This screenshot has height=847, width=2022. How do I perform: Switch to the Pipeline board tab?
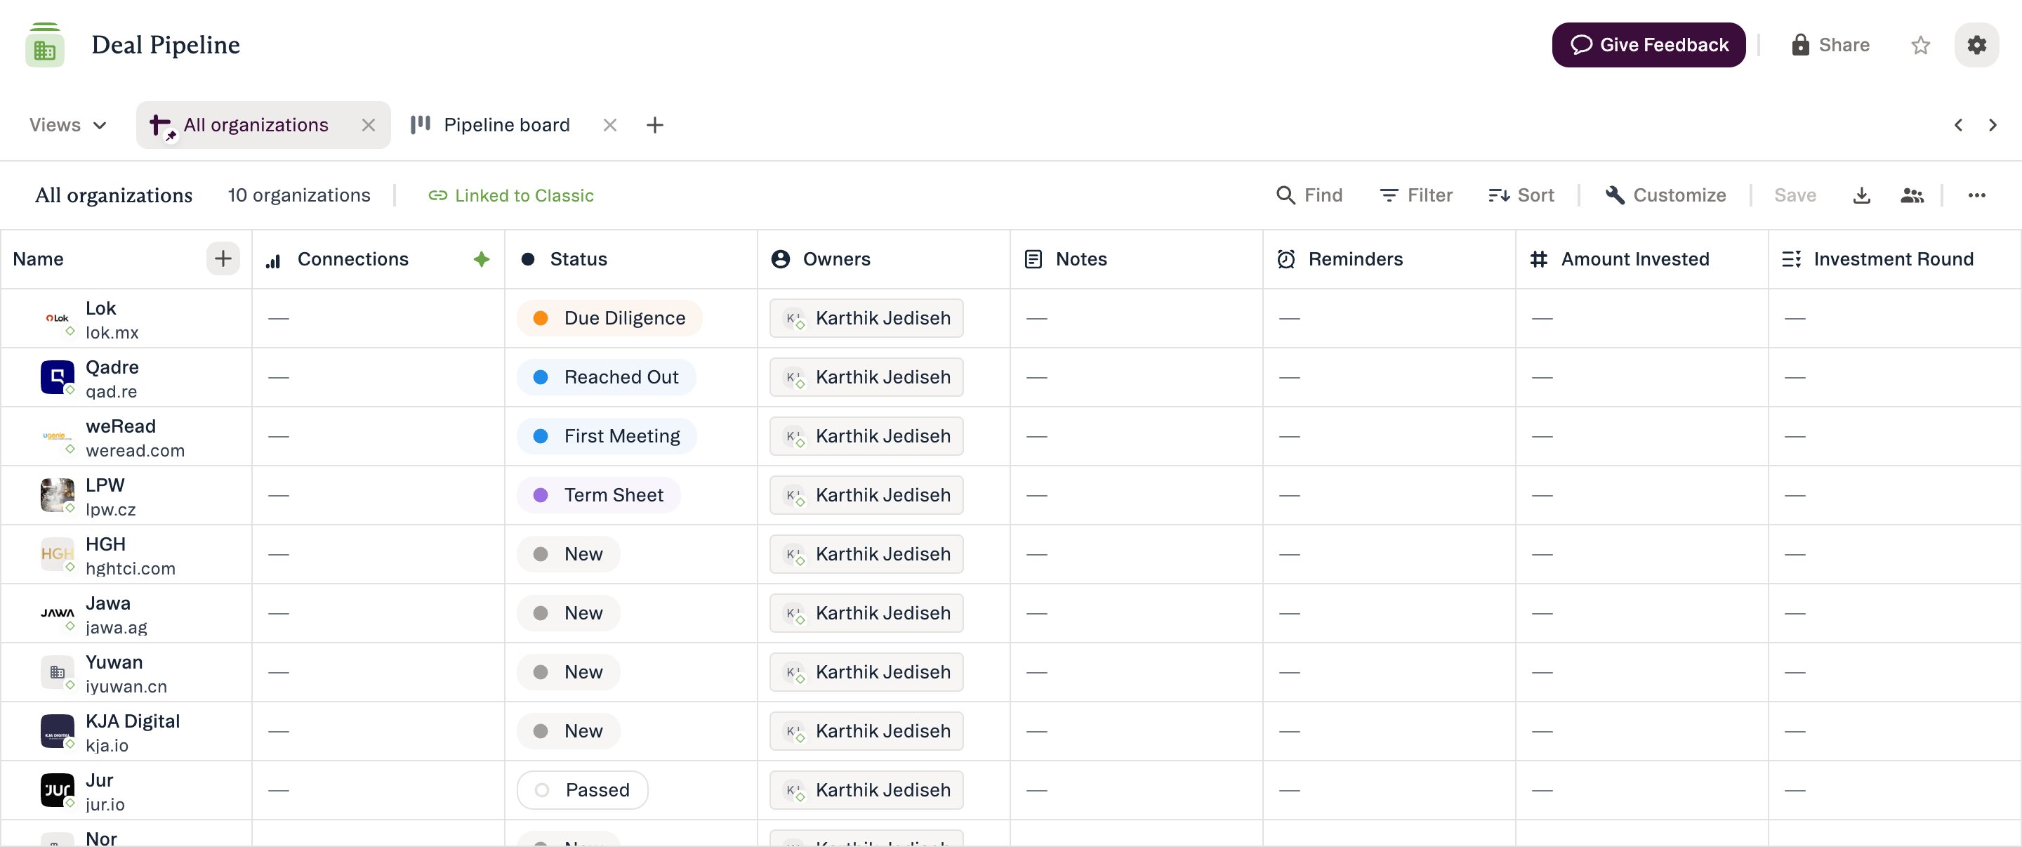click(506, 125)
